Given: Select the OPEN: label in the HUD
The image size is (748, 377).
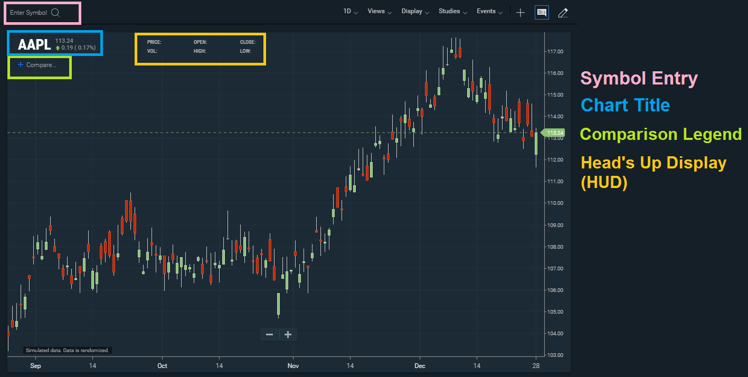Looking at the screenshot, I should tap(200, 42).
